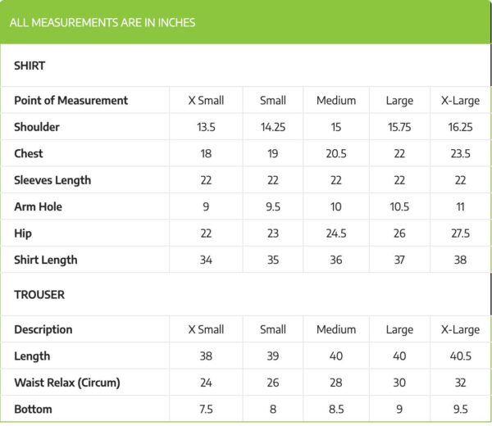
Task: Click the Hip value 27.5 for X-Large
Action: (460, 233)
